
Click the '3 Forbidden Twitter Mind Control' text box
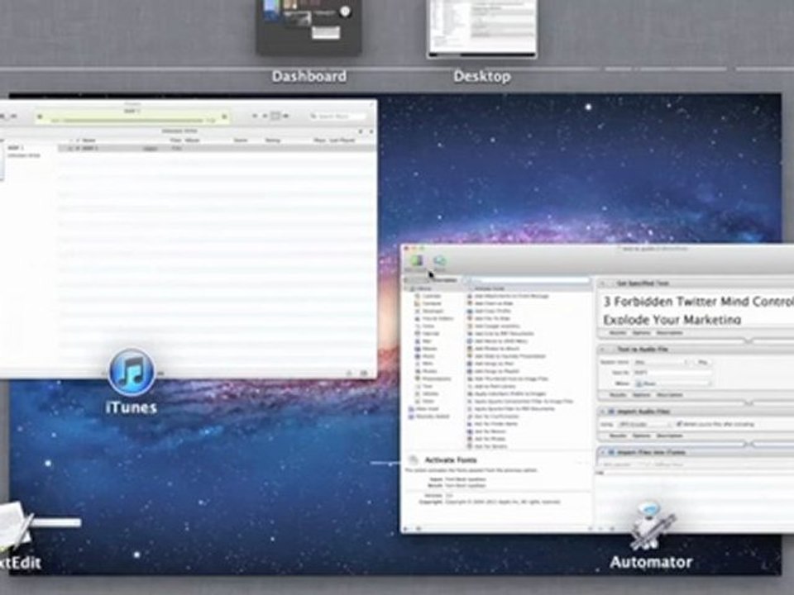(696, 310)
